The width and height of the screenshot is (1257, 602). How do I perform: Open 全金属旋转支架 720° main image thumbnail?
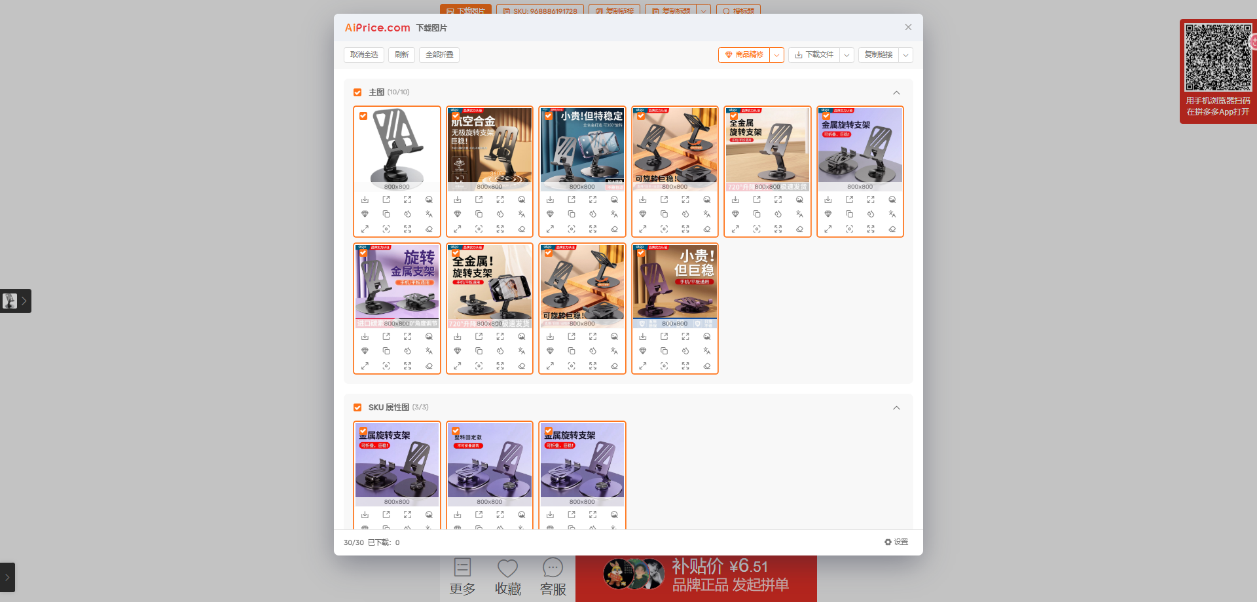point(767,149)
